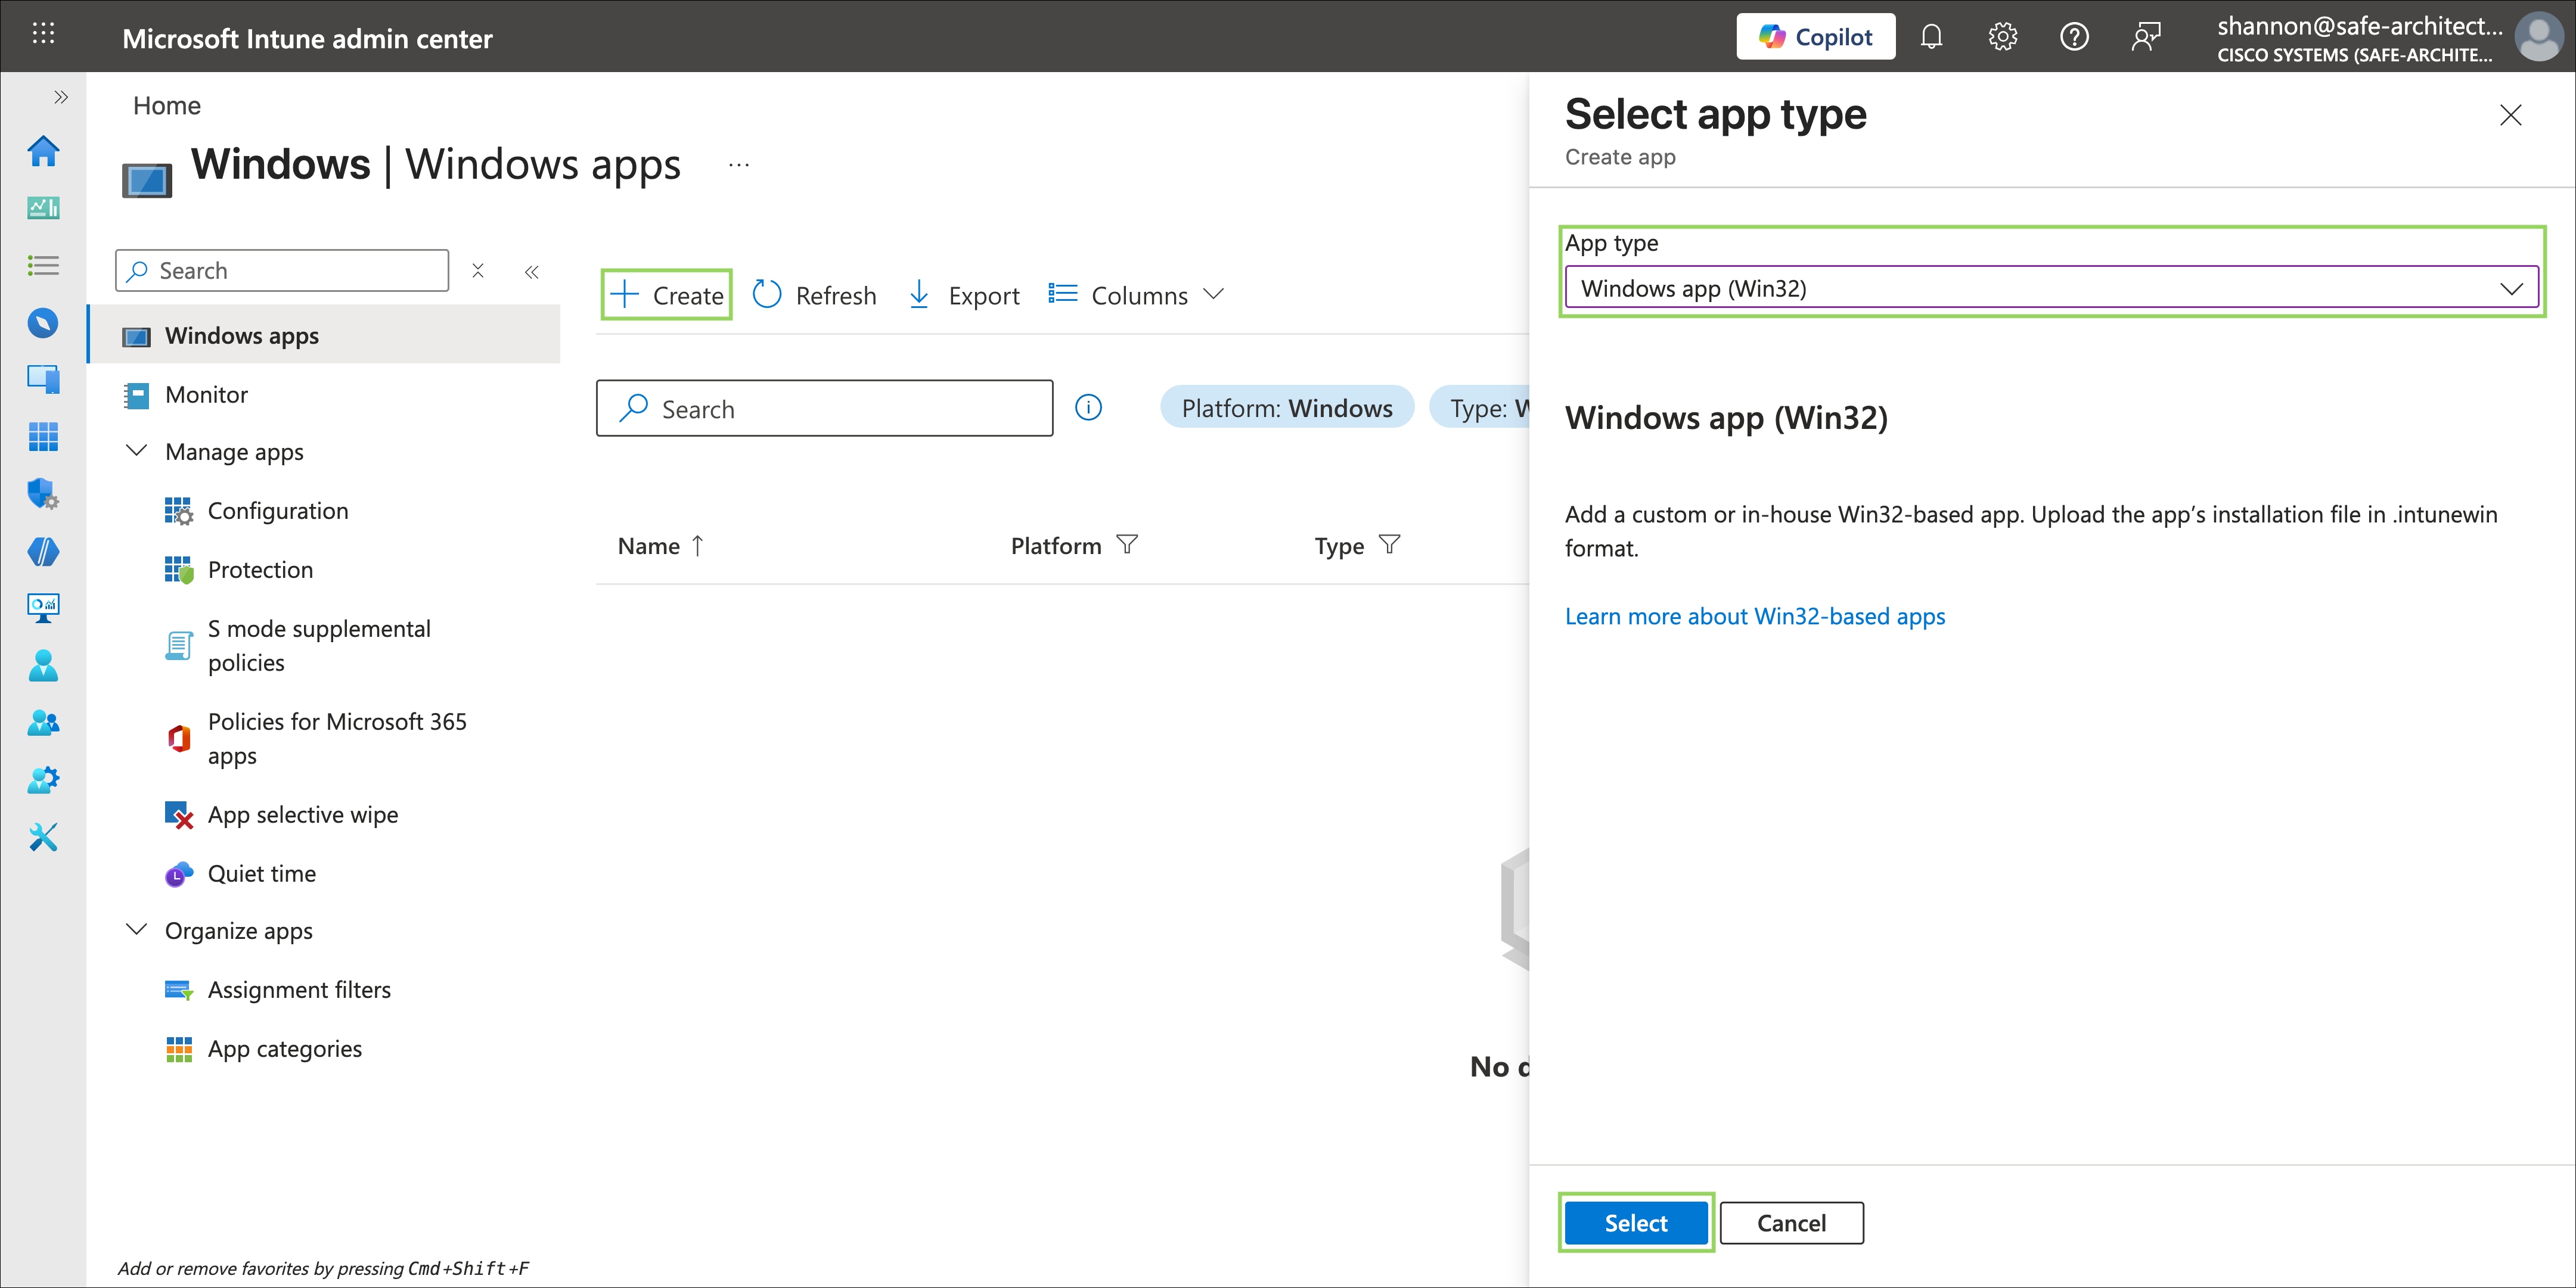2576x1288 pixels.
Task: Open Policies for Microsoft 365 apps
Action: click(x=337, y=739)
